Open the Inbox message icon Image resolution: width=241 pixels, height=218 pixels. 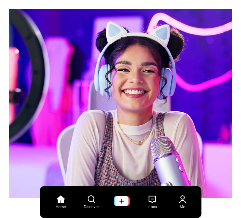(152, 199)
